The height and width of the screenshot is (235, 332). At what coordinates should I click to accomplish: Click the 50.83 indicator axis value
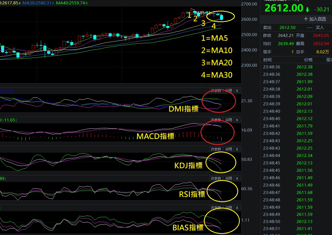(x=246, y=159)
